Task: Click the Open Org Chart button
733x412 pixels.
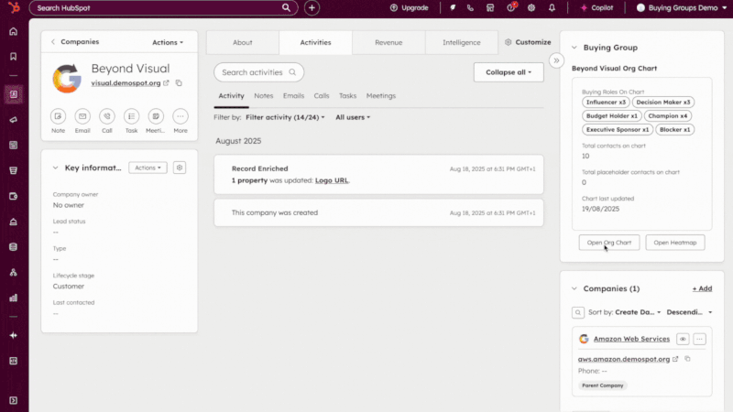Action: click(x=609, y=243)
